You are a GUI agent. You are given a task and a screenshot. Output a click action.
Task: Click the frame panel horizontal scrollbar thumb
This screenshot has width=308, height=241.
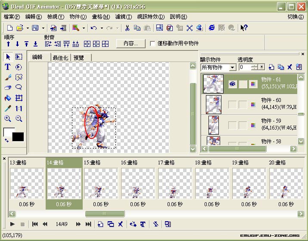coord(105,213)
